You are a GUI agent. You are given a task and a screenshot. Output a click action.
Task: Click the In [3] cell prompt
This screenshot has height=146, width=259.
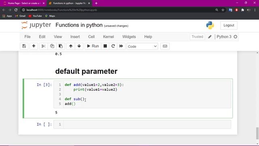pyautogui.click(x=44, y=85)
